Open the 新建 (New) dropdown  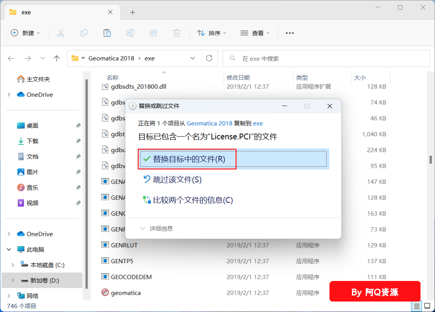[x=25, y=33]
